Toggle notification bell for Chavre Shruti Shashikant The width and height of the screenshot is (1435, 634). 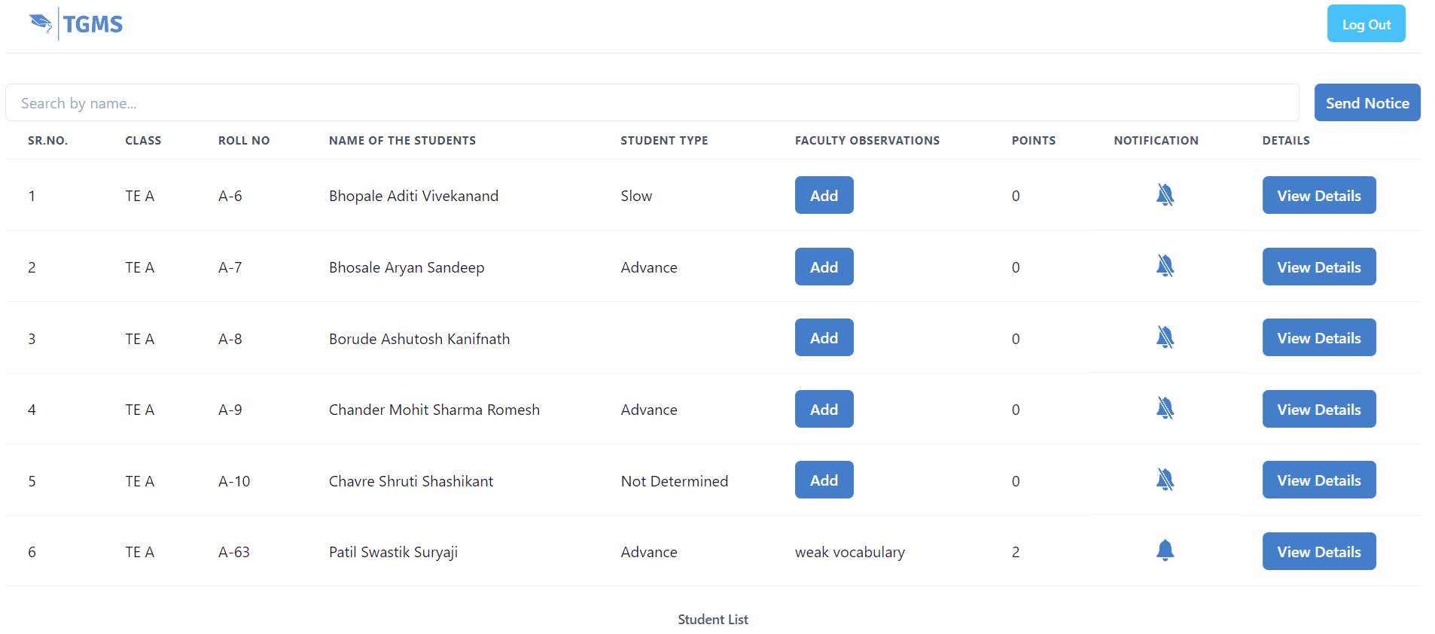pyautogui.click(x=1165, y=480)
